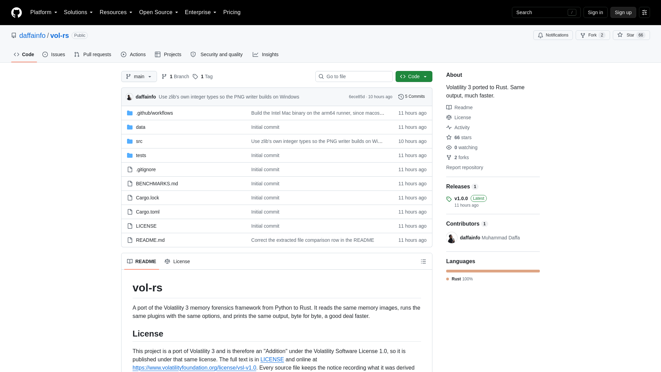The image size is (661, 372).
Task: Open the daffainfo owner link in repo title
Action: point(32,35)
